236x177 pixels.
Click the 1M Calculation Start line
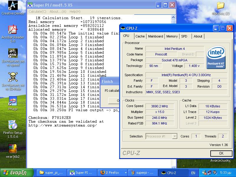(79, 18)
